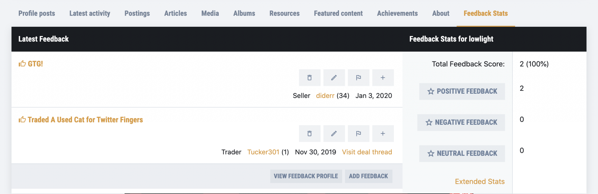Open the Extended Stats link

pos(479,181)
